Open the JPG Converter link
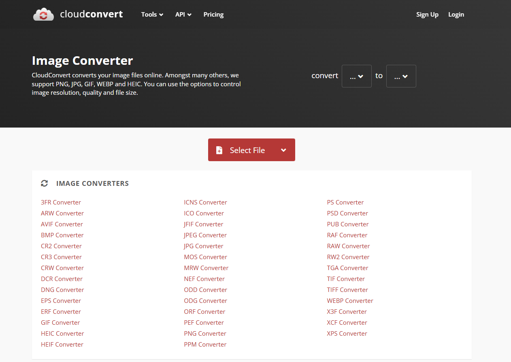The height and width of the screenshot is (362, 511). pos(203,246)
